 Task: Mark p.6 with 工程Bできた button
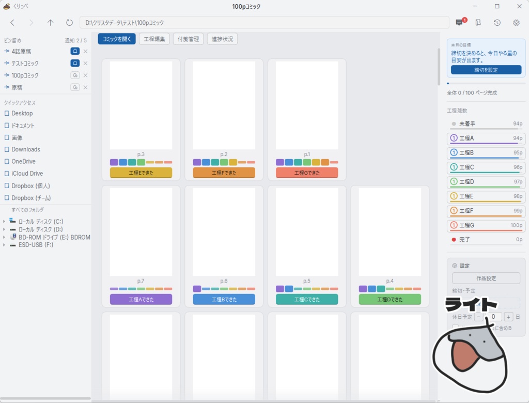point(224,299)
